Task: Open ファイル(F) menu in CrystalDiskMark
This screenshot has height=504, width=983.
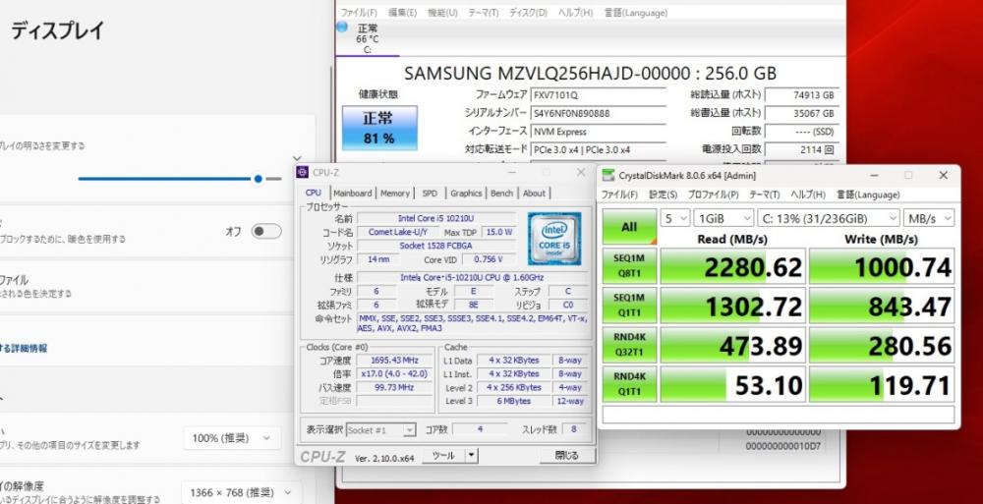Action: coord(619,195)
